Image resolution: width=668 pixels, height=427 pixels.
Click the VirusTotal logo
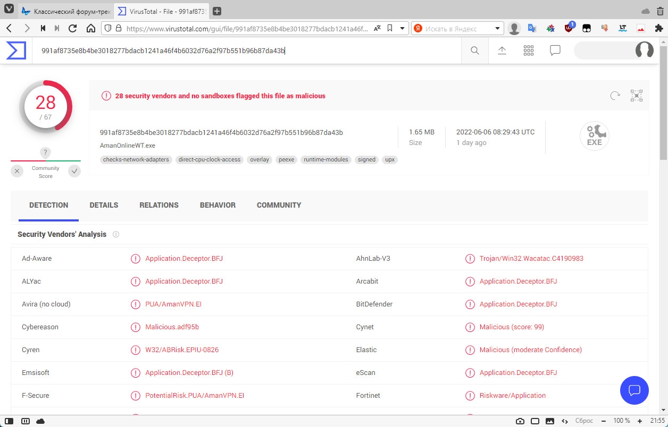pyautogui.click(x=16, y=50)
